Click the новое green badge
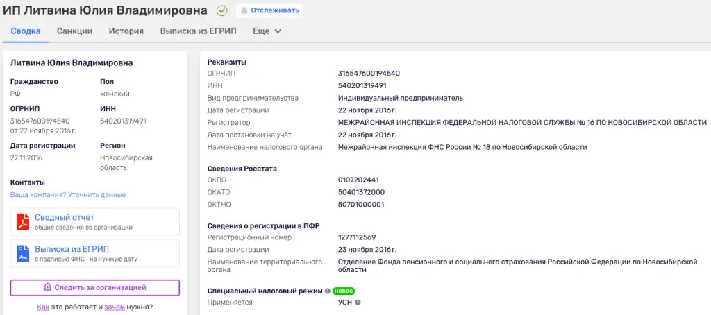711x315 pixels. coord(344,291)
